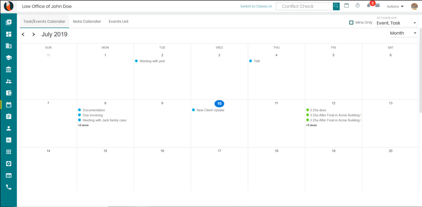Select the day cell numbered 9
The image size is (422, 207).
click(x=162, y=124)
